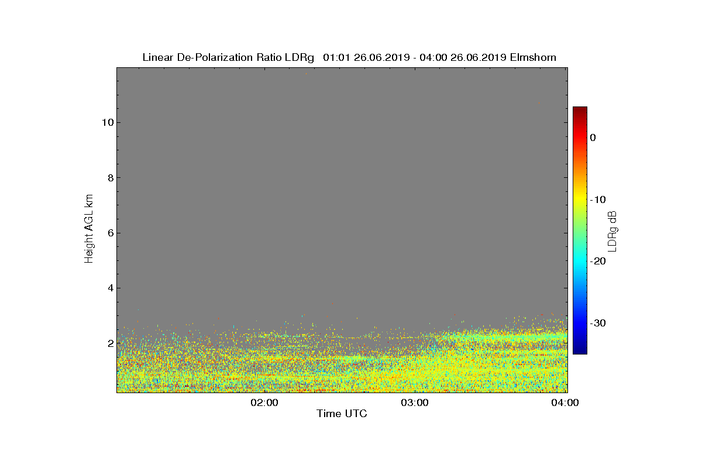Click the colorbar value '-30'
This screenshot has width=702, height=468.
597,323
